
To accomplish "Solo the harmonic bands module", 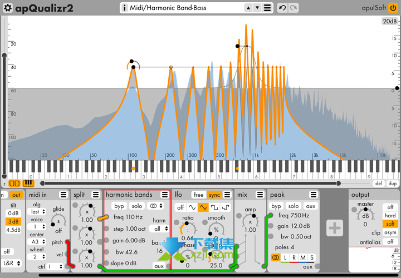I will tap(137, 206).
